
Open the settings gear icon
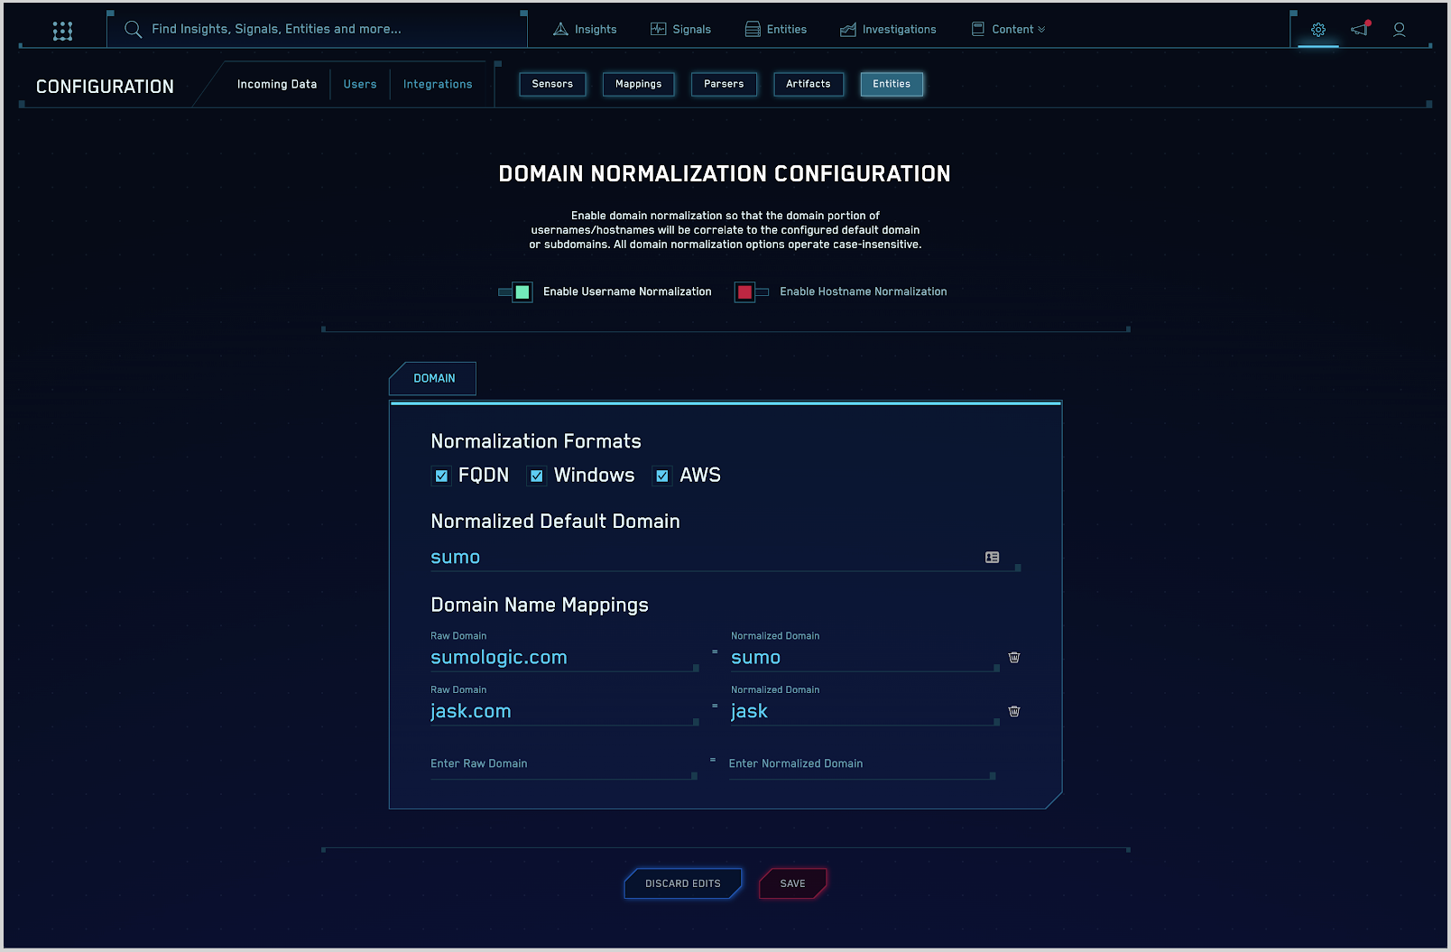pos(1317,30)
